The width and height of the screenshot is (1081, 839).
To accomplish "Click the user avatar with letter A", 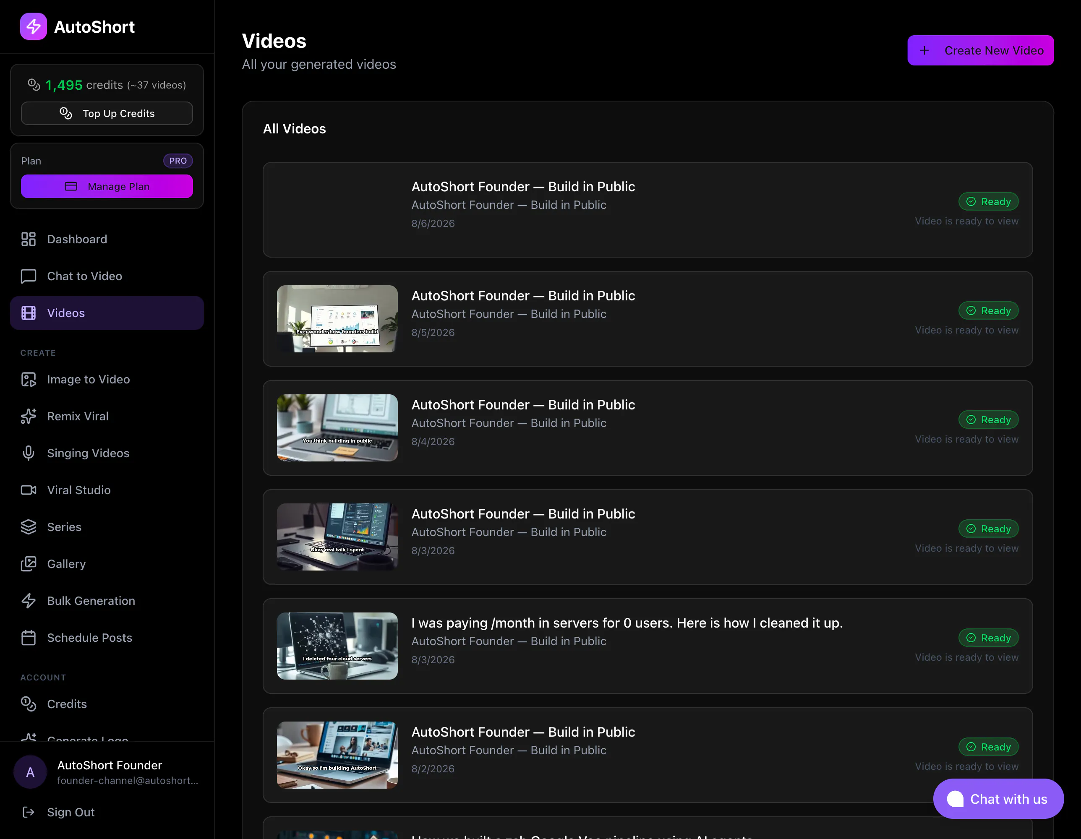I will click(x=30, y=772).
